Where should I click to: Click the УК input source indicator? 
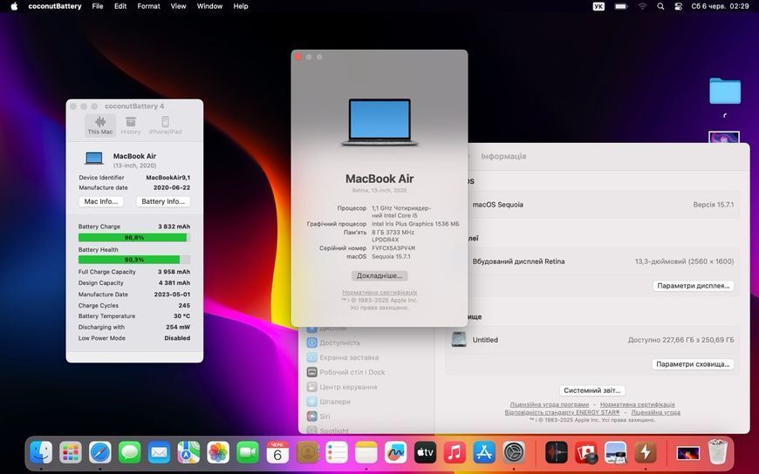[598, 6]
